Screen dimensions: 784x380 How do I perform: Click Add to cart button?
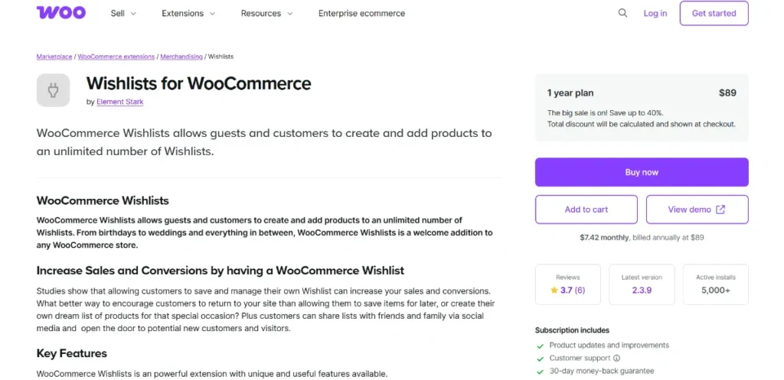click(586, 209)
